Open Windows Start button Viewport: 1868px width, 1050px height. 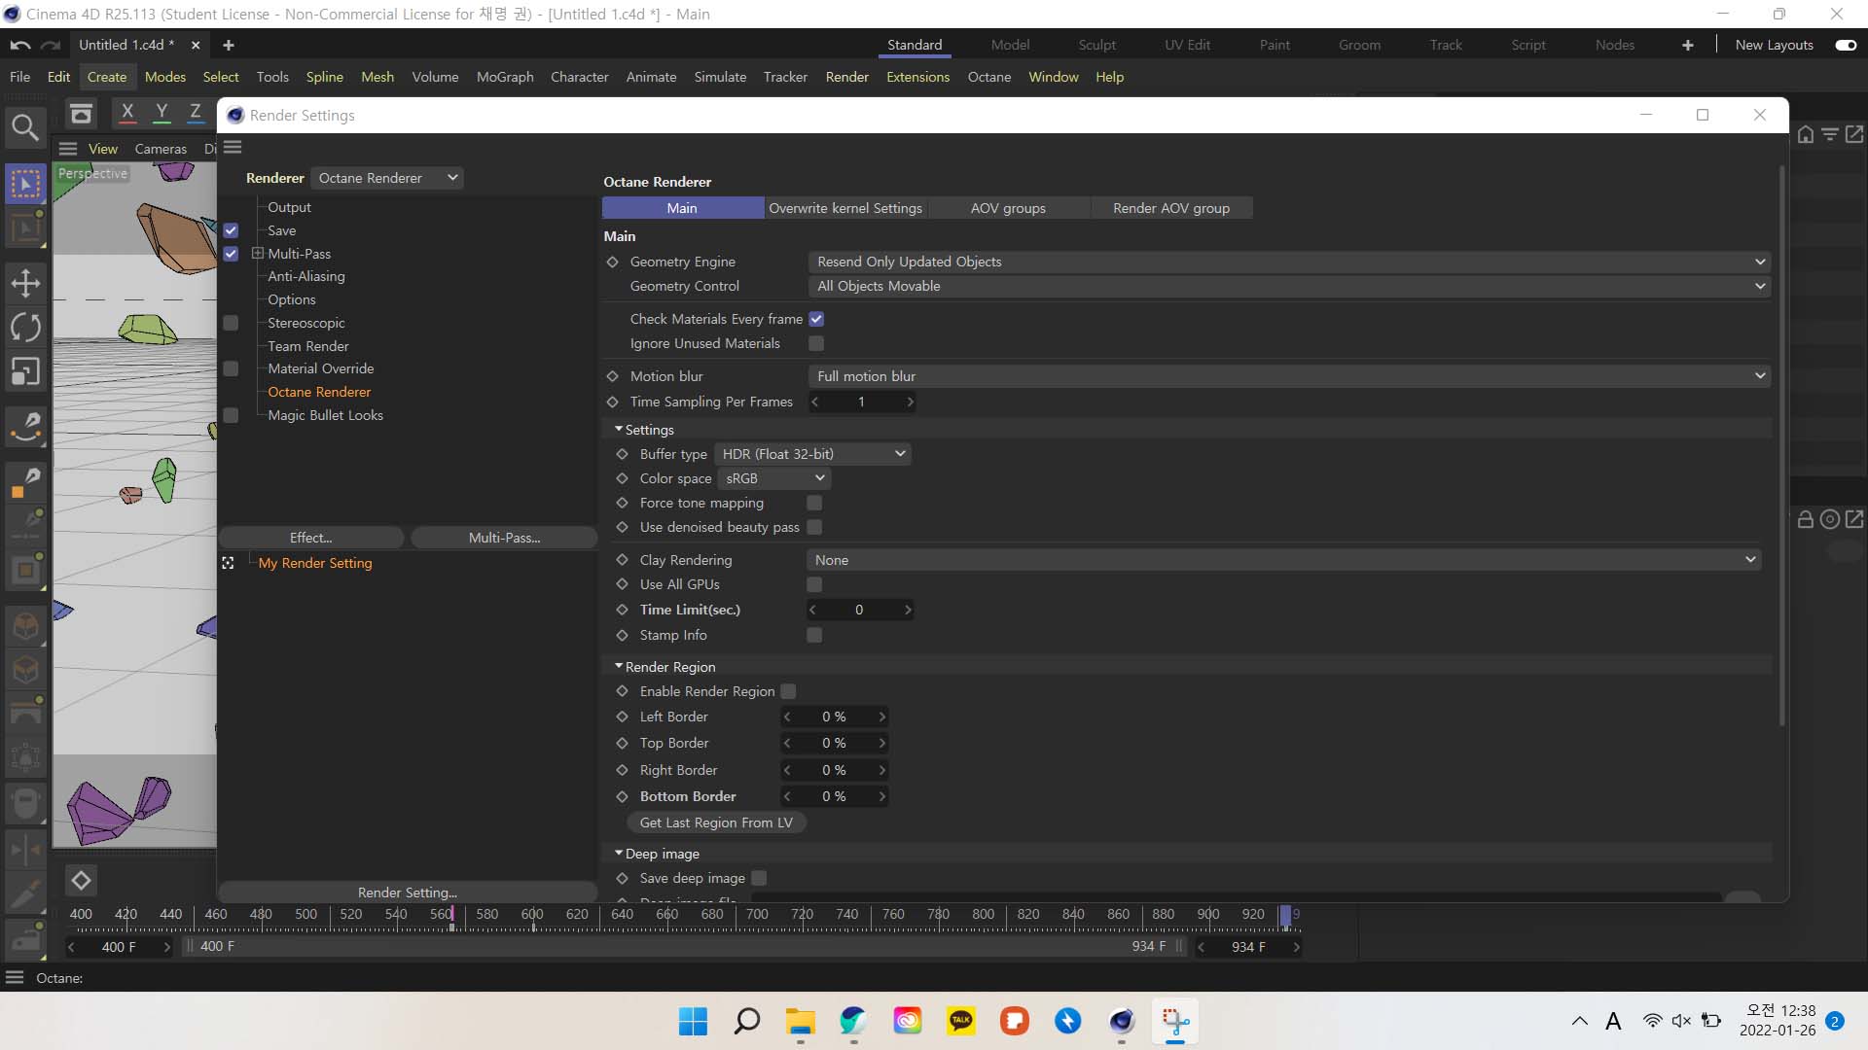tap(693, 1022)
